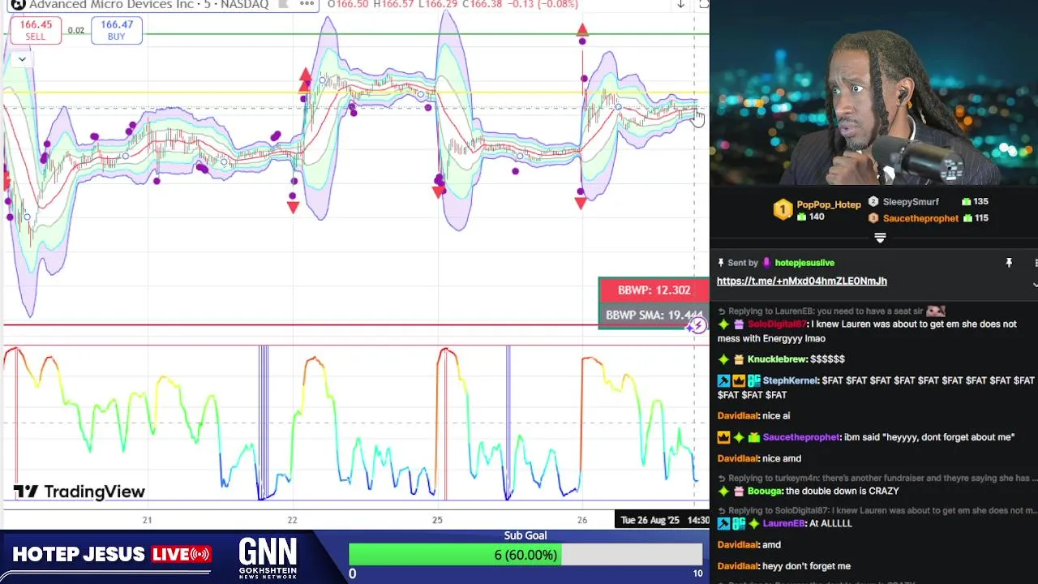Click the gold number 1 rank badge

point(782,210)
